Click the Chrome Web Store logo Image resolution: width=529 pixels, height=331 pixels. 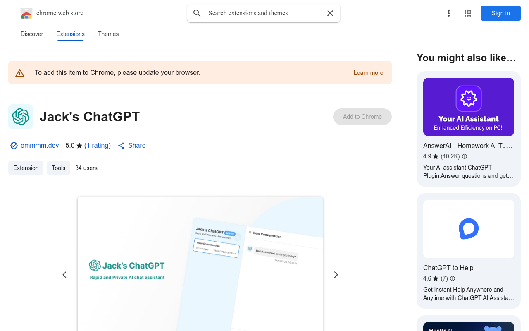pyautogui.click(x=26, y=13)
